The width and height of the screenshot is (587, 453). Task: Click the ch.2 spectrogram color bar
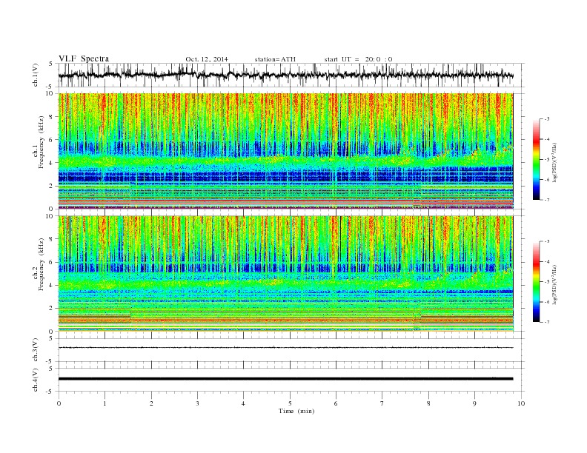pos(536,281)
